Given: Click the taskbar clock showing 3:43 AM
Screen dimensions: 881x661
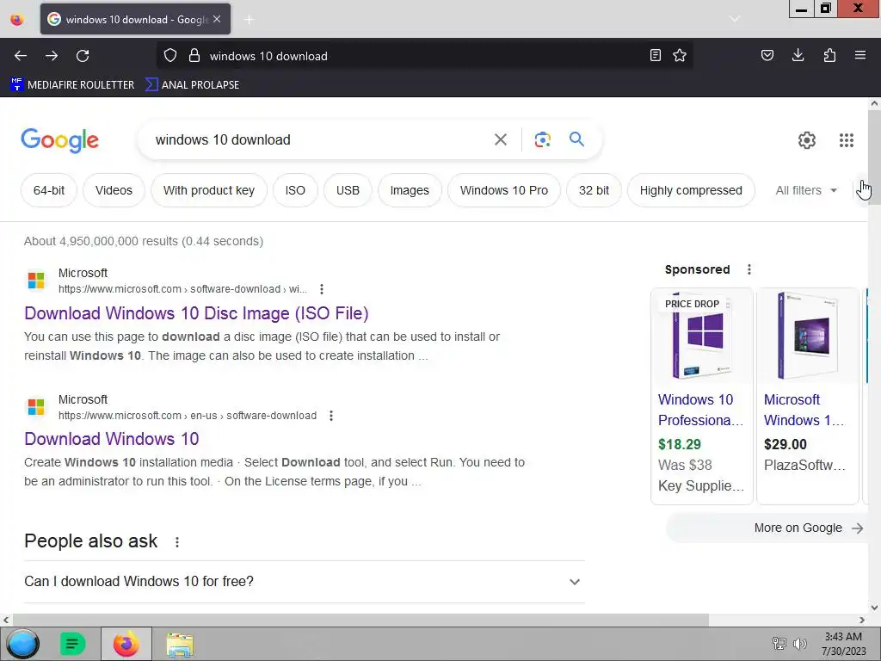Looking at the screenshot, I should point(843,644).
